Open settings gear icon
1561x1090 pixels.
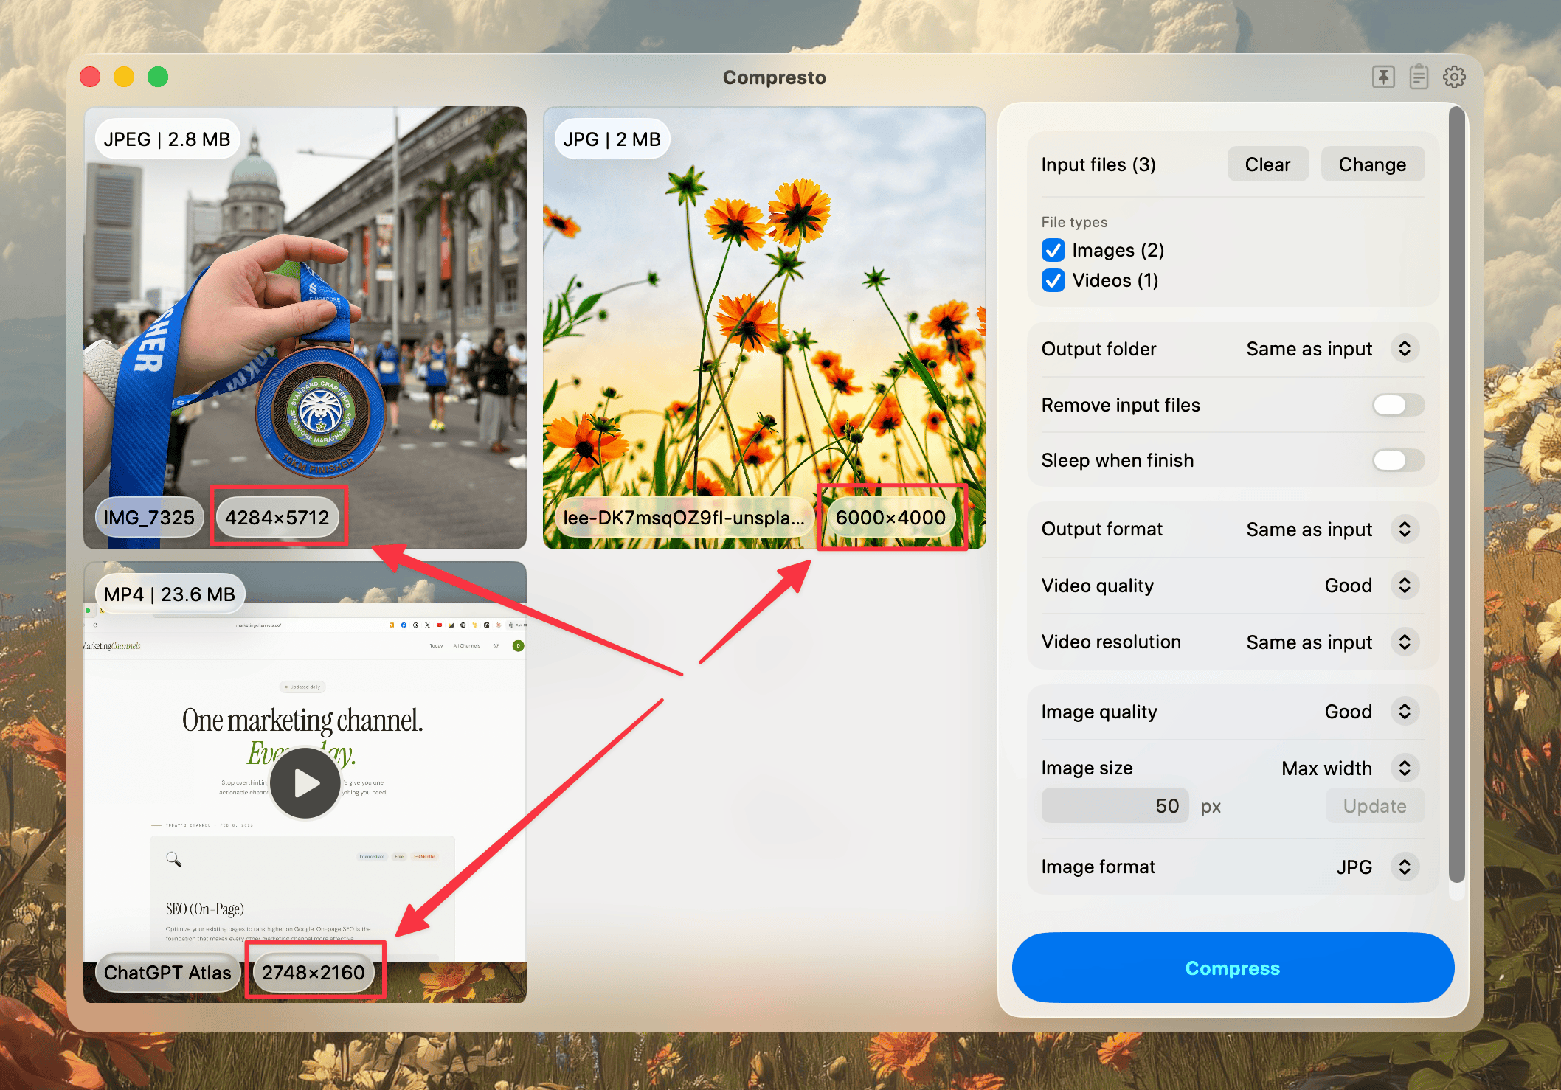click(x=1453, y=77)
